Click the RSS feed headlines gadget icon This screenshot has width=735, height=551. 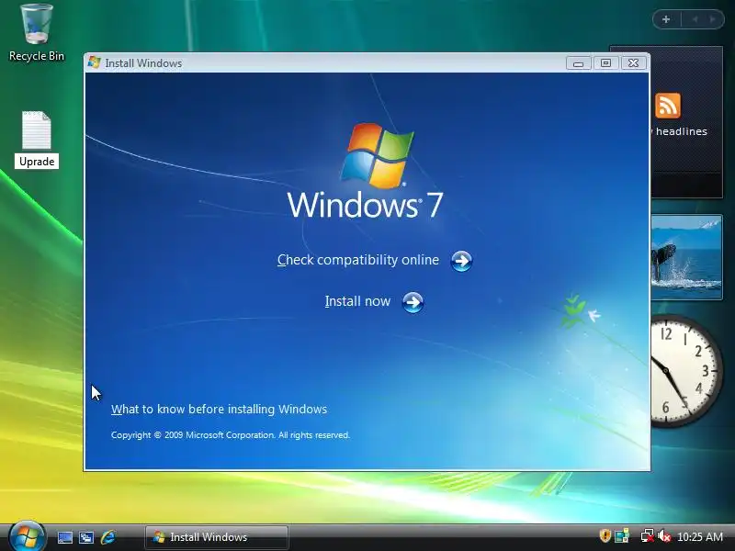[668, 106]
